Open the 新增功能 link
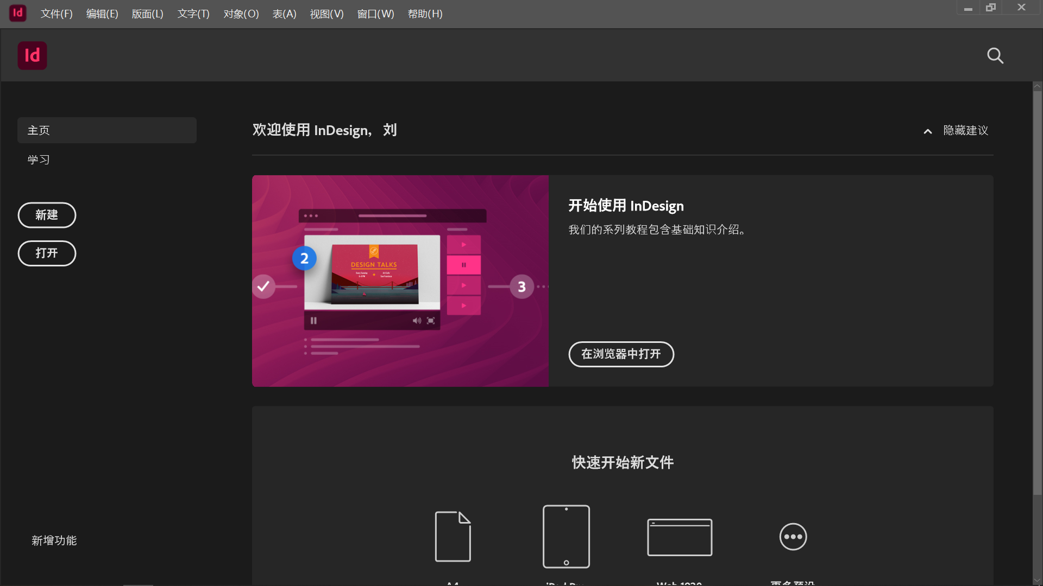1043x586 pixels. (x=54, y=540)
